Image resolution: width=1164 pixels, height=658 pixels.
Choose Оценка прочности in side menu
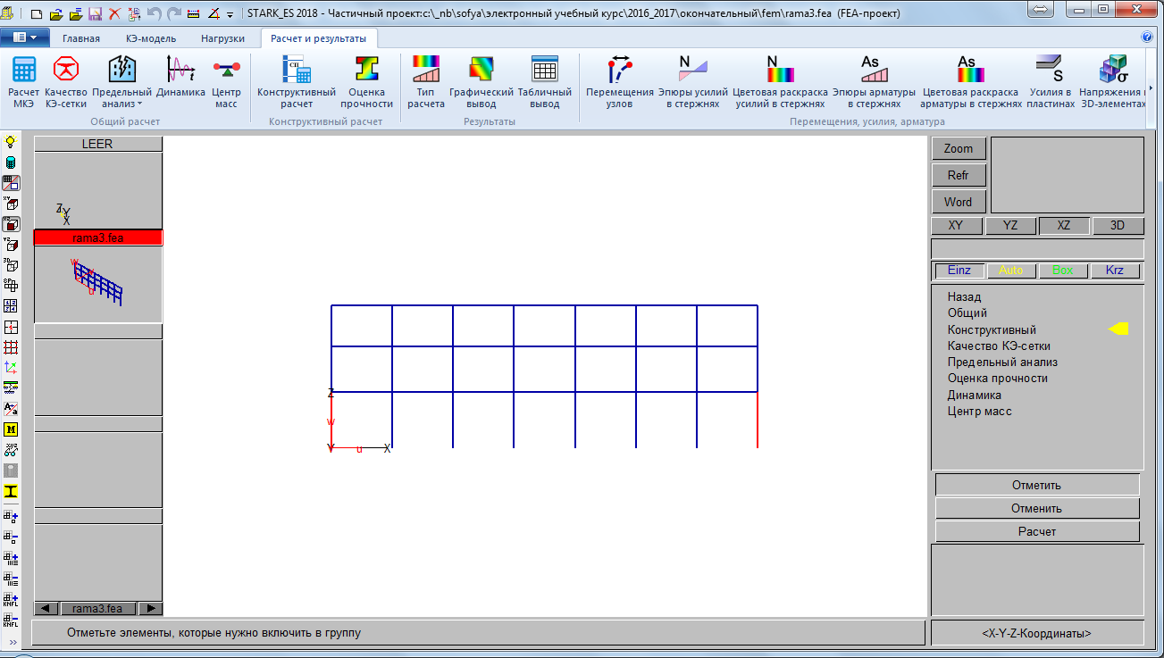pos(998,379)
